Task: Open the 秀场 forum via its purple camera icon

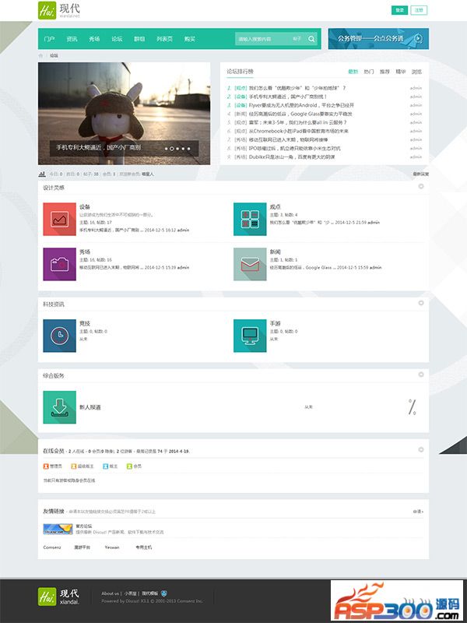Action: (x=60, y=264)
